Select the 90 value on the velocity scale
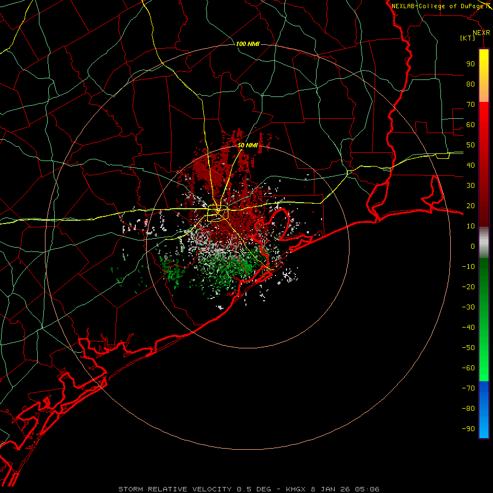493x493 pixels. tap(471, 64)
